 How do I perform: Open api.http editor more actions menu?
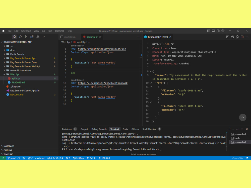(138, 37)
